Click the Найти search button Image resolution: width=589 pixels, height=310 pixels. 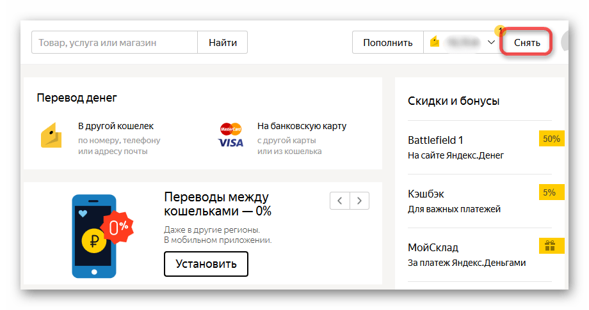pyautogui.click(x=222, y=43)
